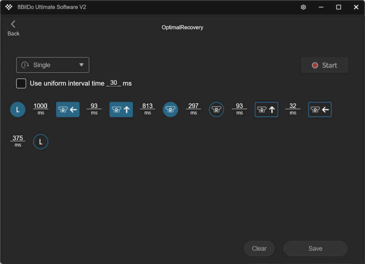Click the 297 ms delay field

tap(193, 106)
